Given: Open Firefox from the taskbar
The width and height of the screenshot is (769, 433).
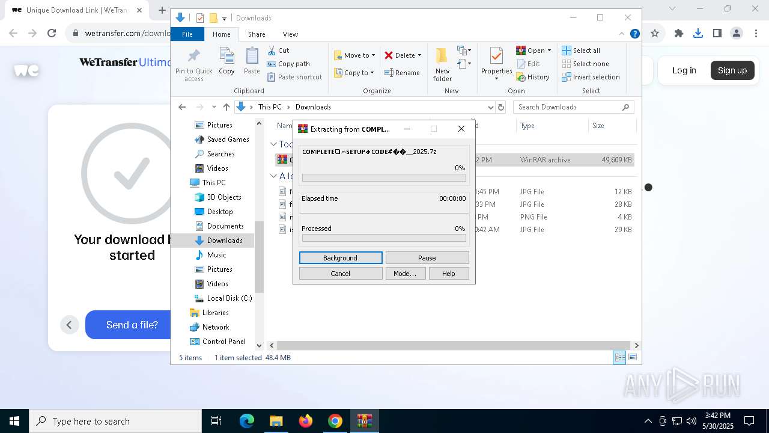Looking at the screenshot, I should pyautogui.click(x=306, y=421).
